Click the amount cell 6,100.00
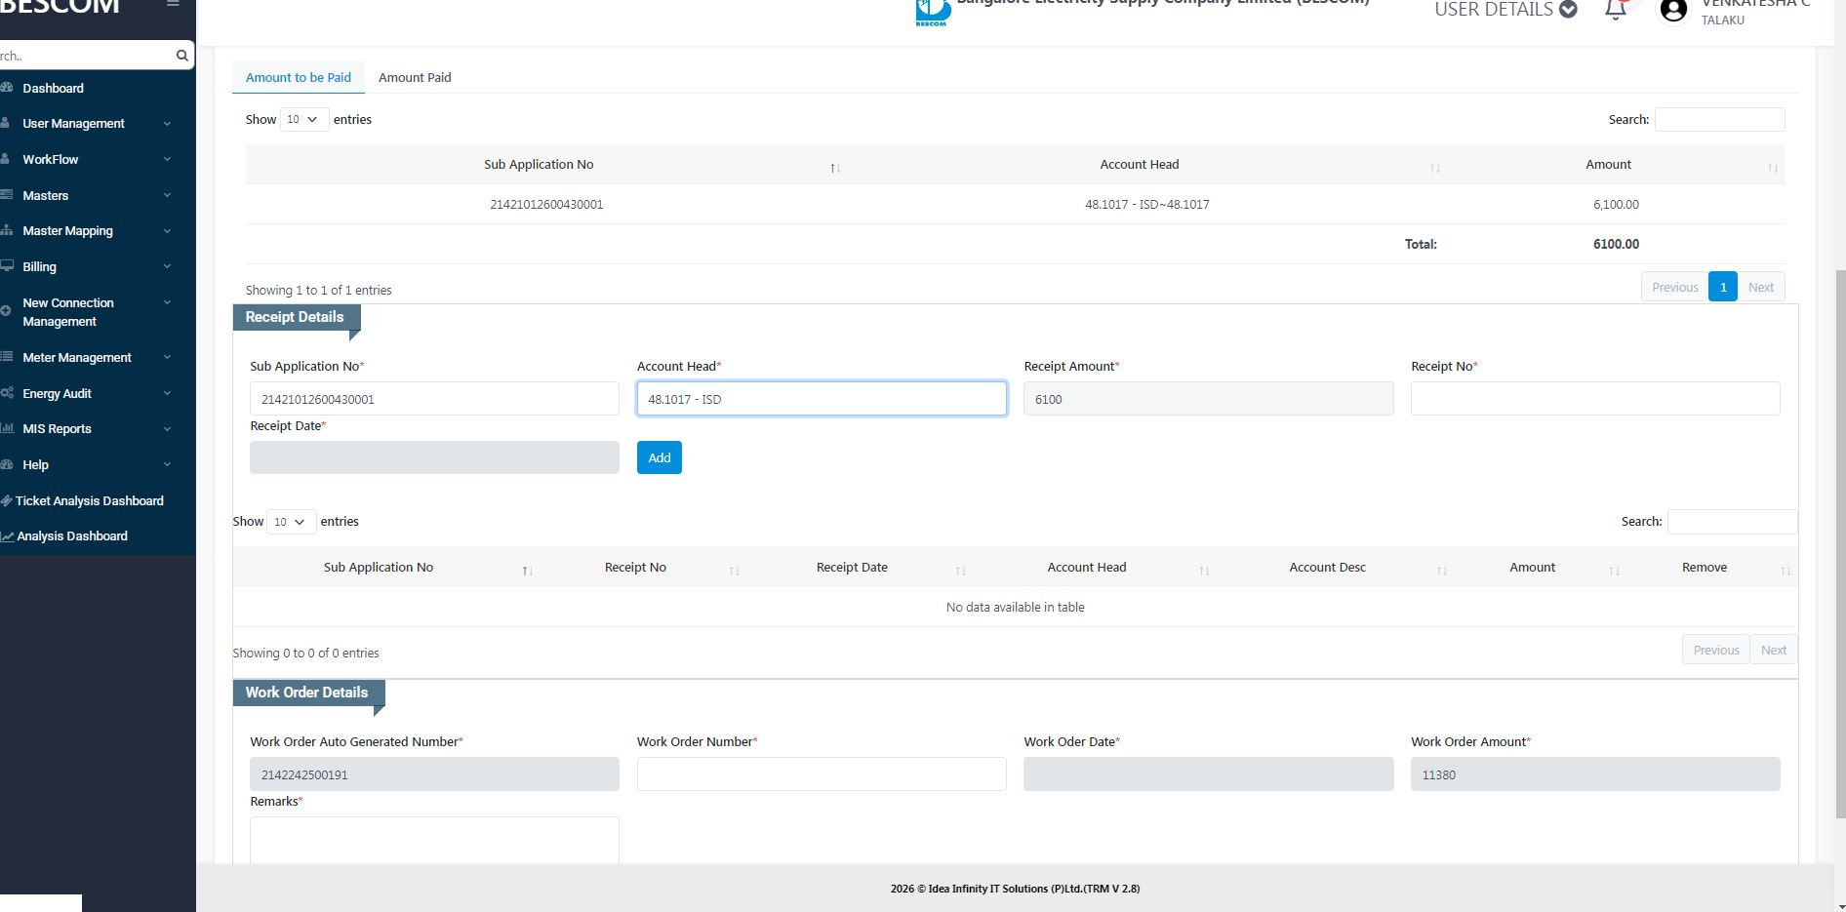Image resolution: width=1846 pixels, height=912 pixels. [x=1616, y=205]
